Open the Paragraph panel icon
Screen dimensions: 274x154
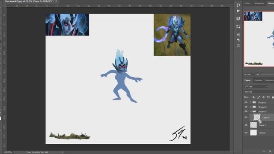(238, 40)
